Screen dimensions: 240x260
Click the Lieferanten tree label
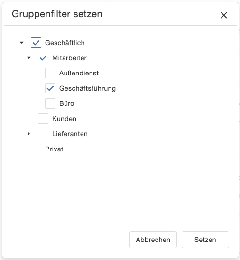click(x=70, y=134)
